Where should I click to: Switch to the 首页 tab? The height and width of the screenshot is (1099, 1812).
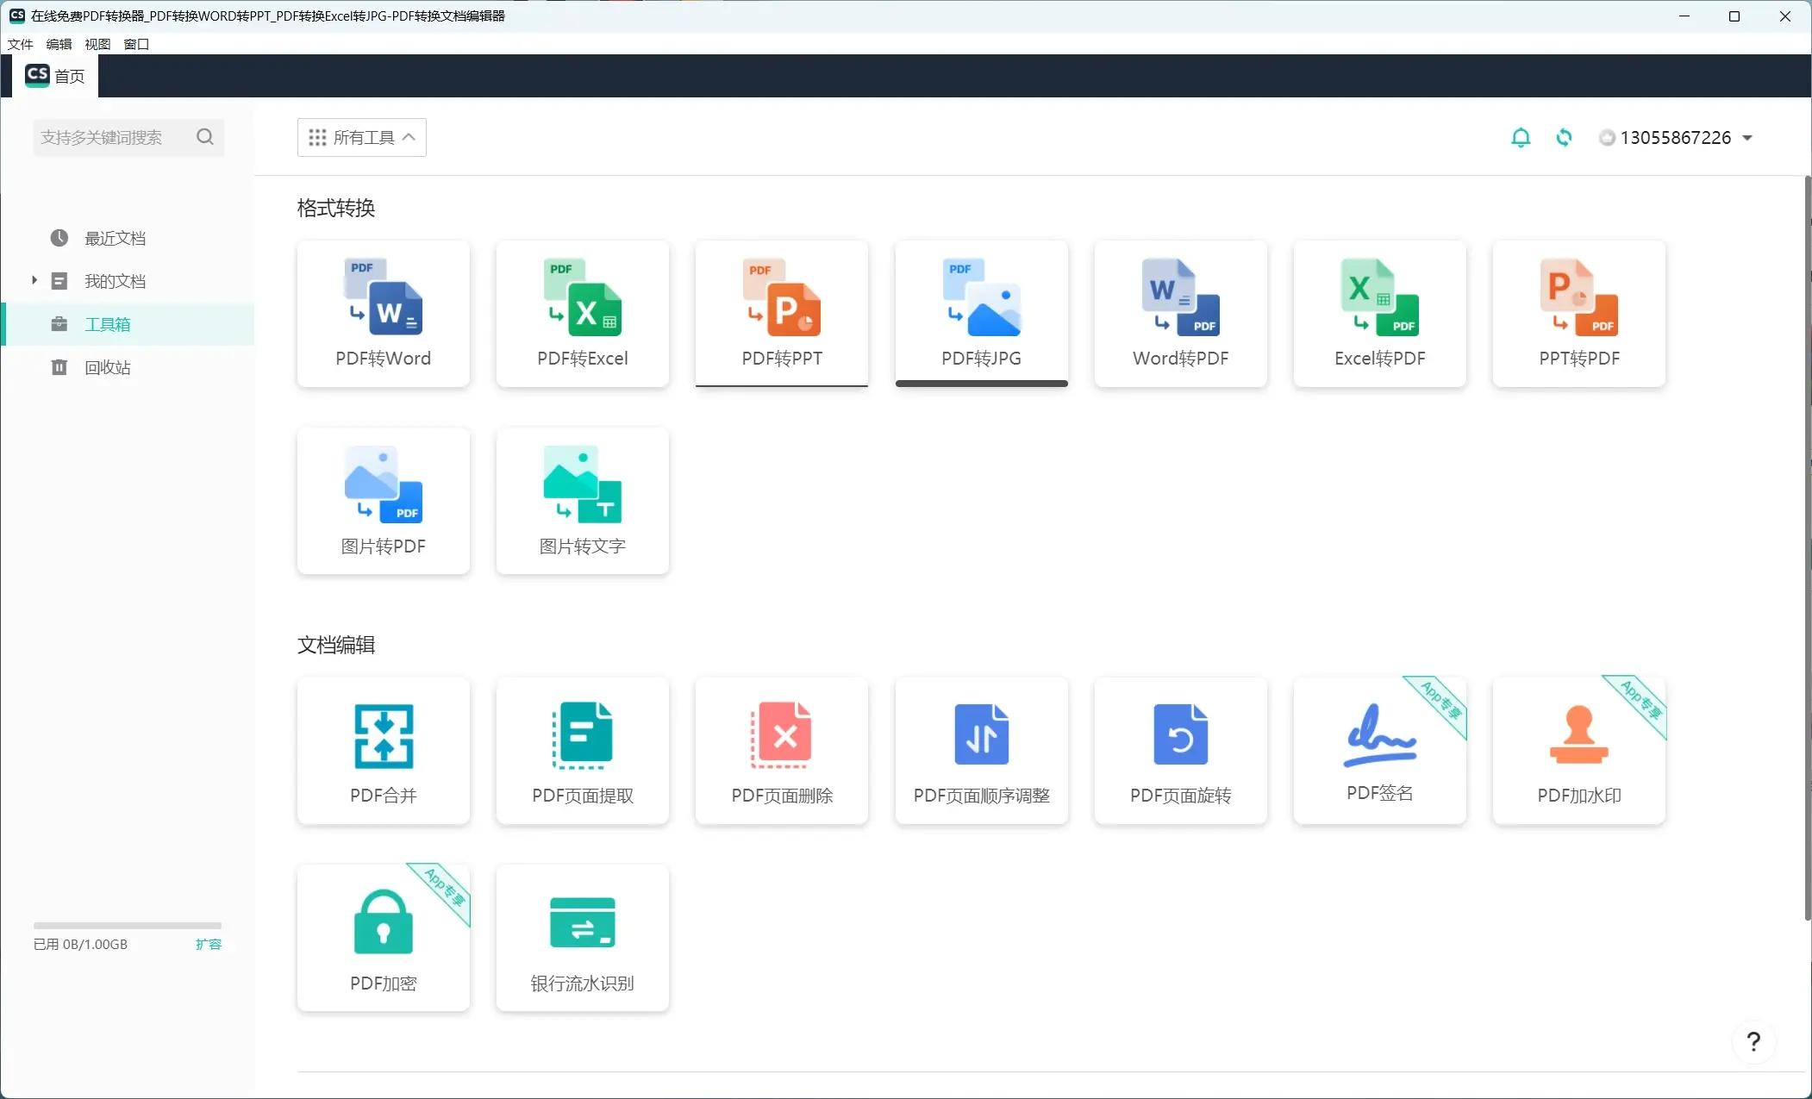pos(55,76)
